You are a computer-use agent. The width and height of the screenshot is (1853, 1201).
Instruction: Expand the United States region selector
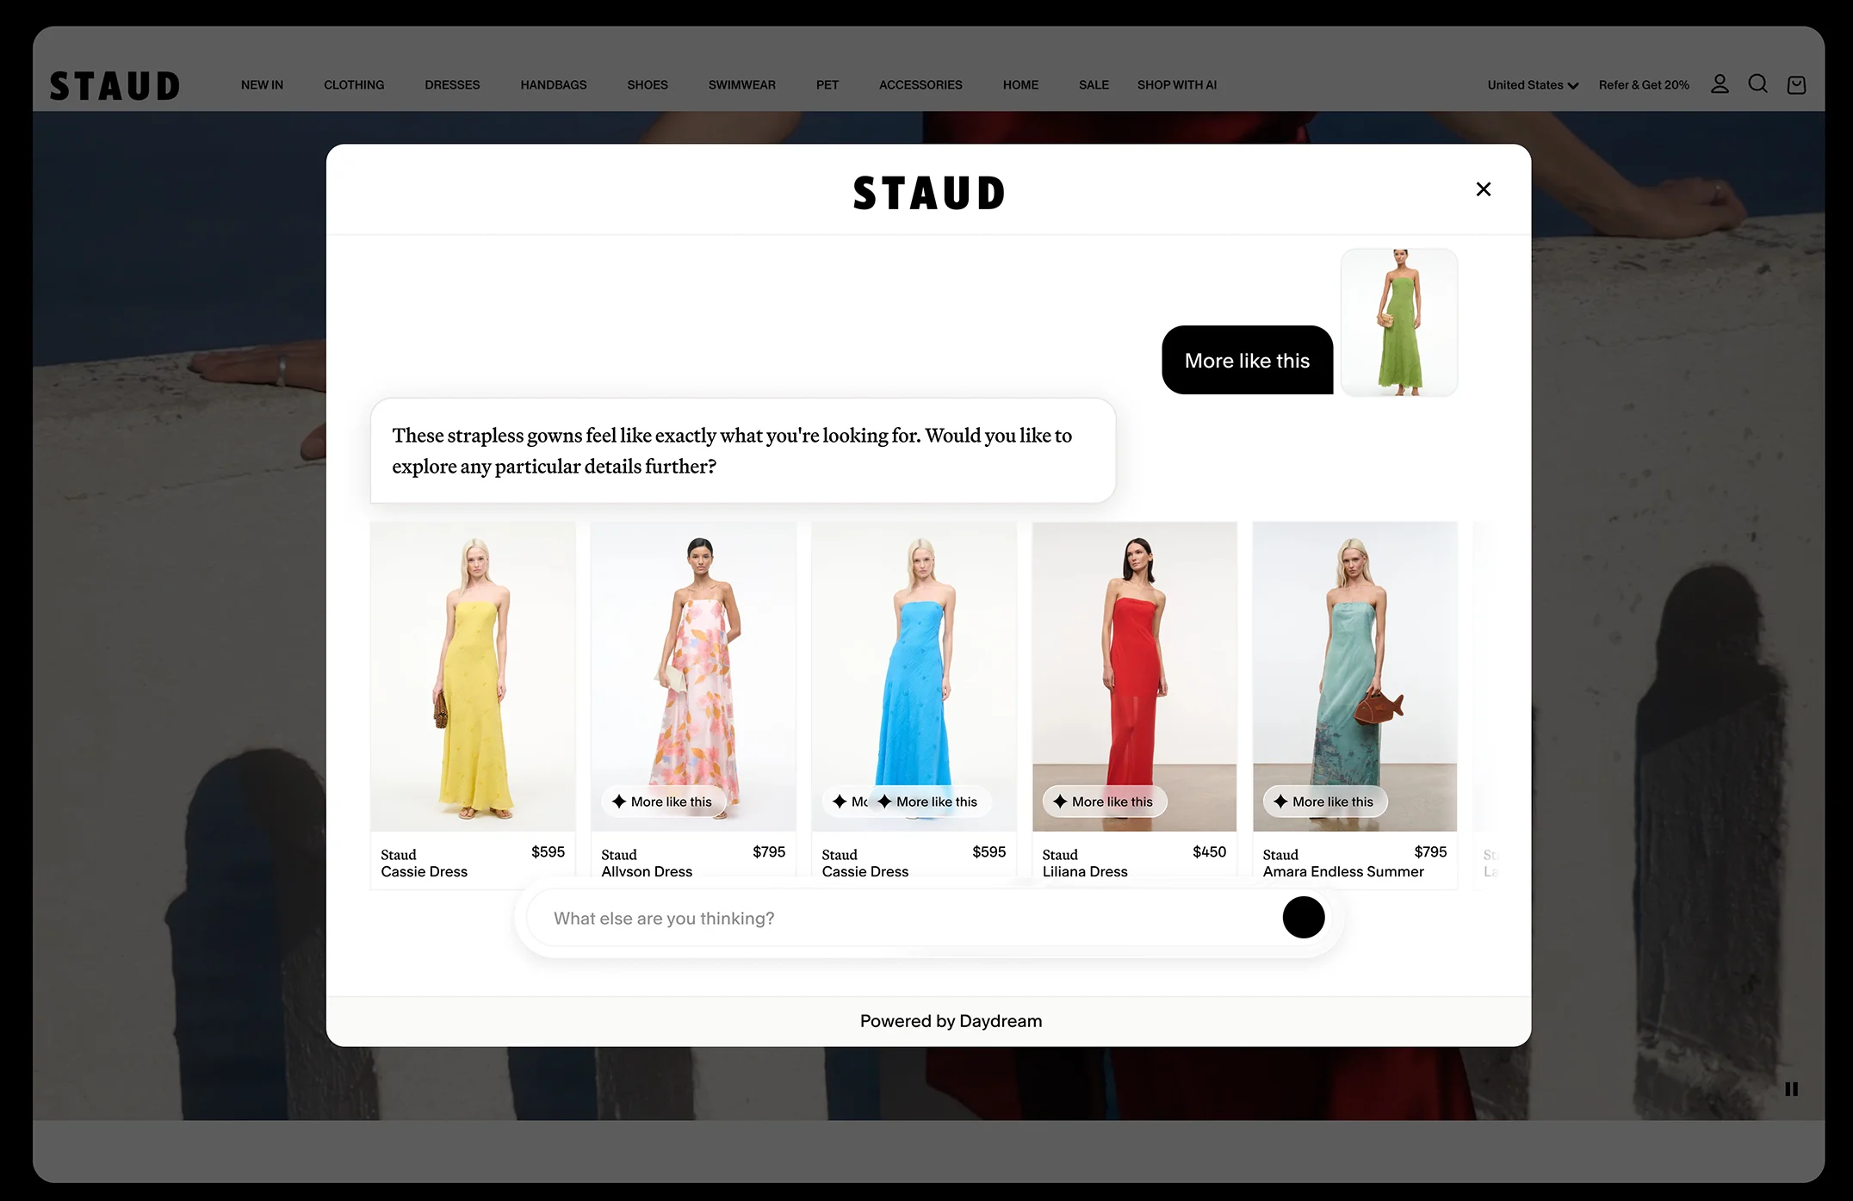tap(1533, 85)
